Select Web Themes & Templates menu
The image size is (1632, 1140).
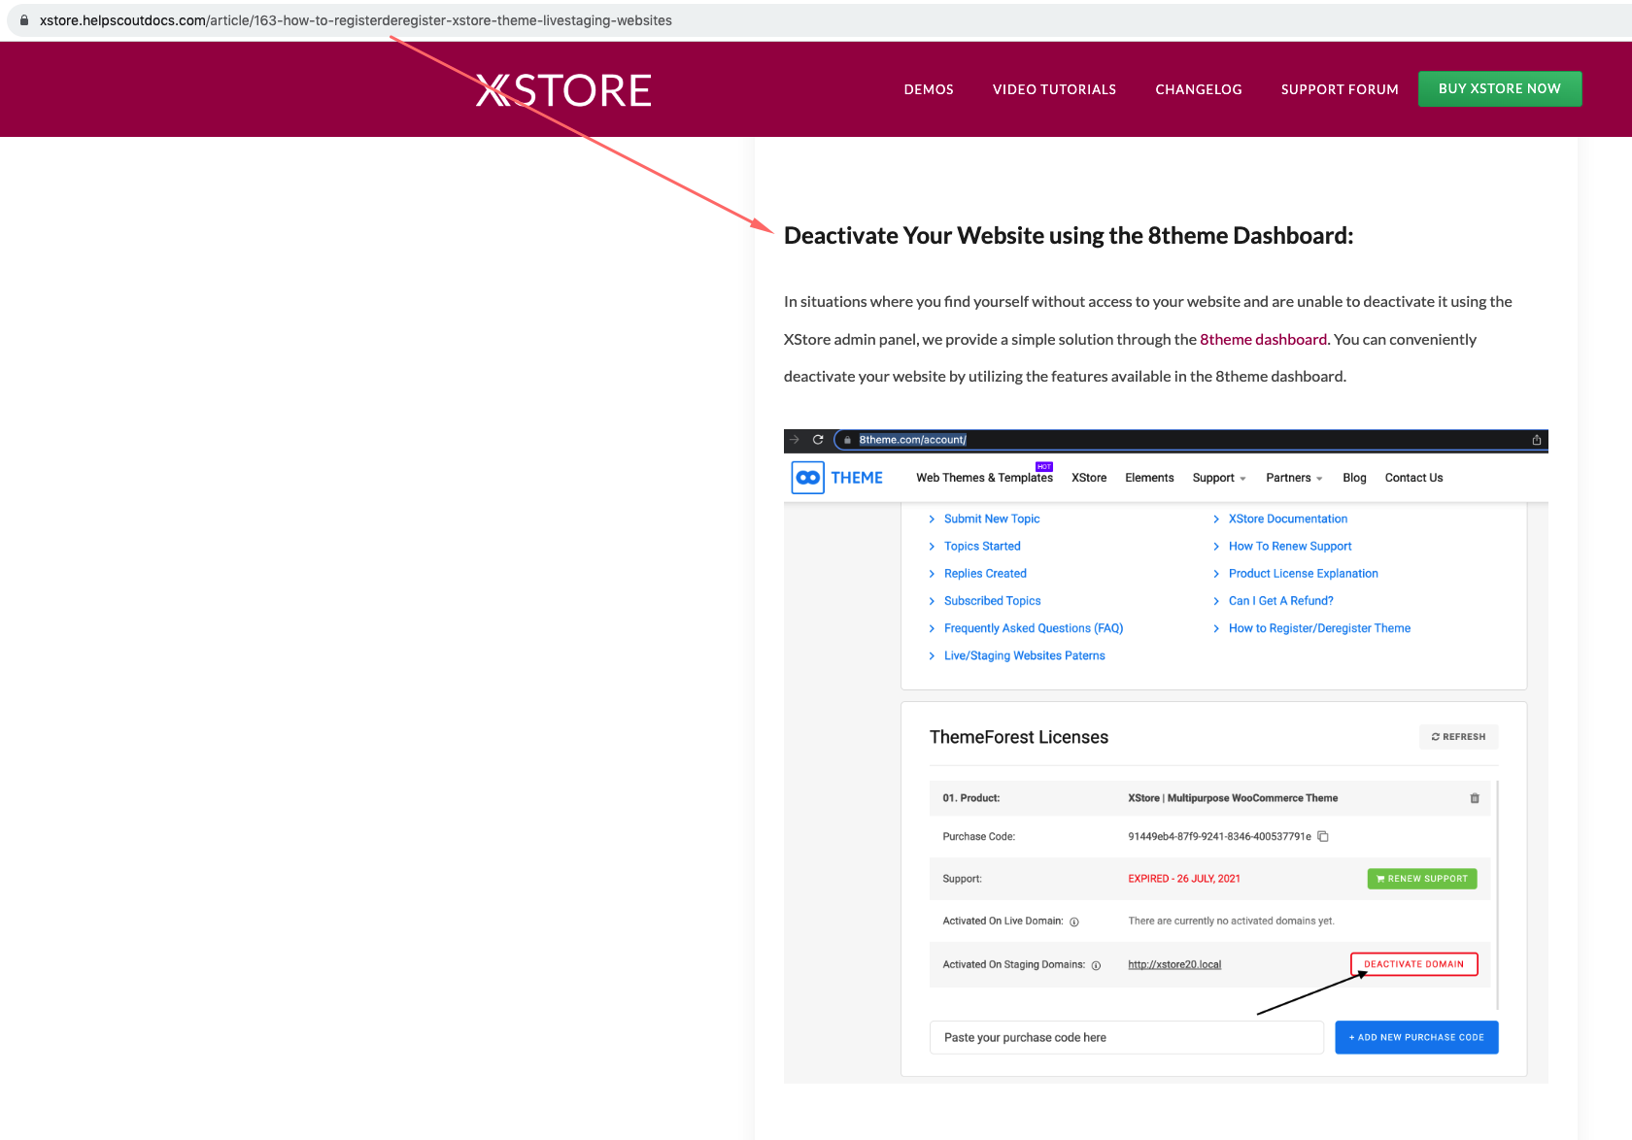point(984,478)
